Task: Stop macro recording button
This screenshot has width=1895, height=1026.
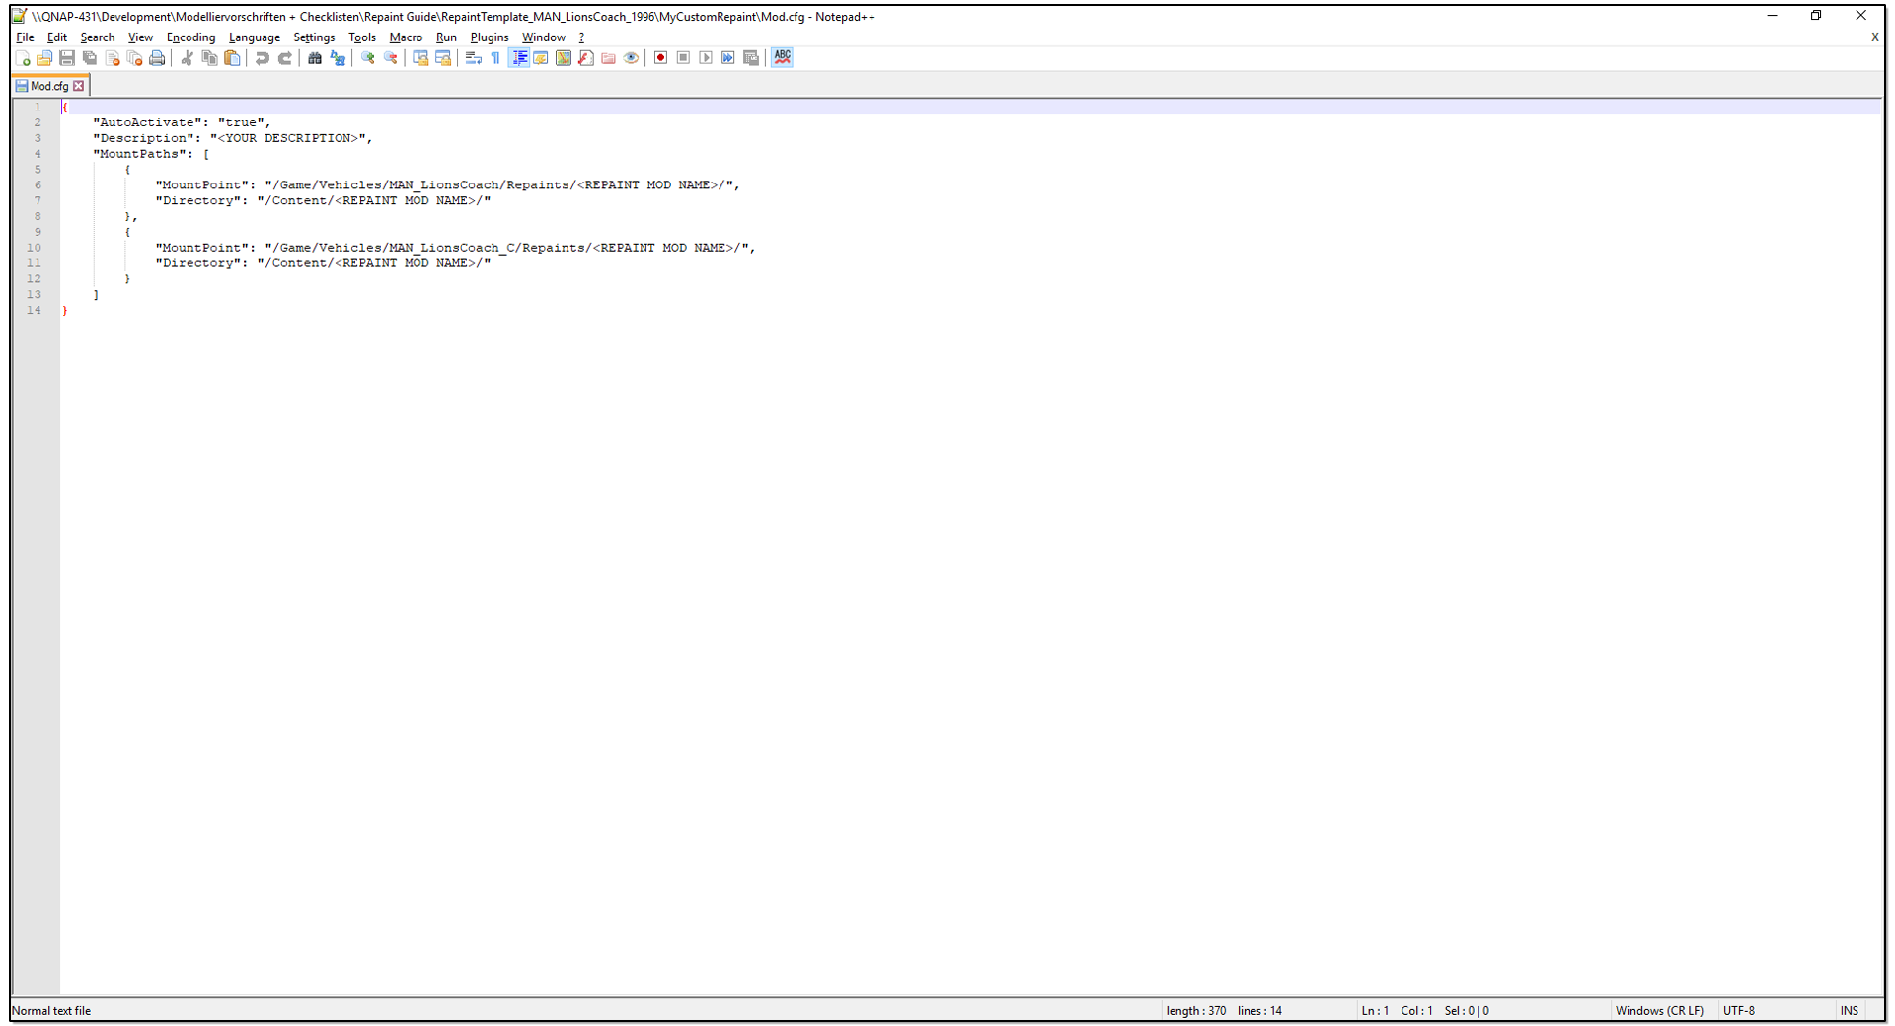Action: coord(683,58)
